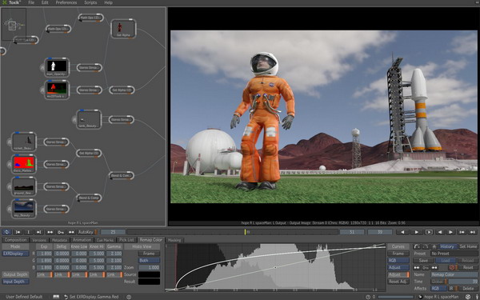Image resolution: width=480 pixels, height=300 pixels.
Task: Toggle the Exp channel Link button
Action: coord(44,274)
